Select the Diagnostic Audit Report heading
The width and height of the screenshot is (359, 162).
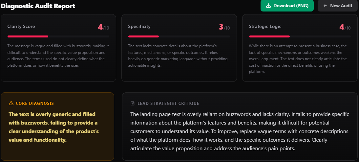[38, 6]
